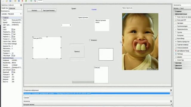The width and height of the screenshot is (191, 107).
Task: Open the 'Большие иконки' dropdown in inspector
Action: tap(171, 104)
